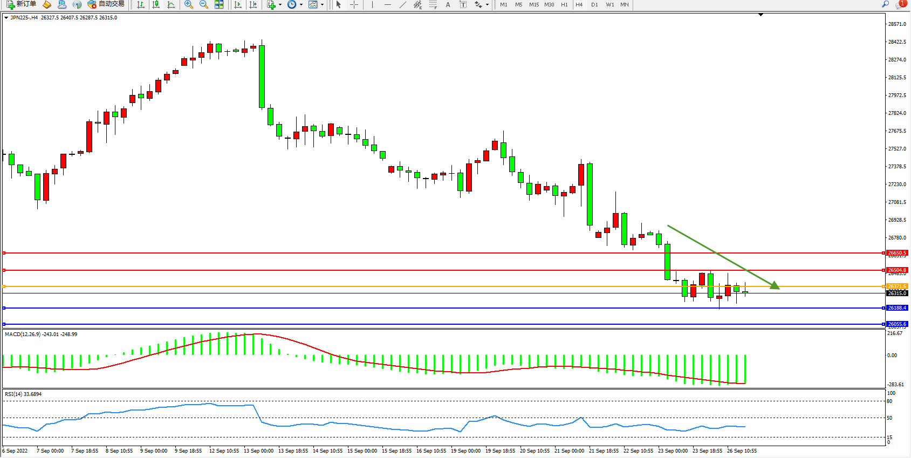Choose the equidistant channel tool
The image size is (911, 458).
[417, 4]
